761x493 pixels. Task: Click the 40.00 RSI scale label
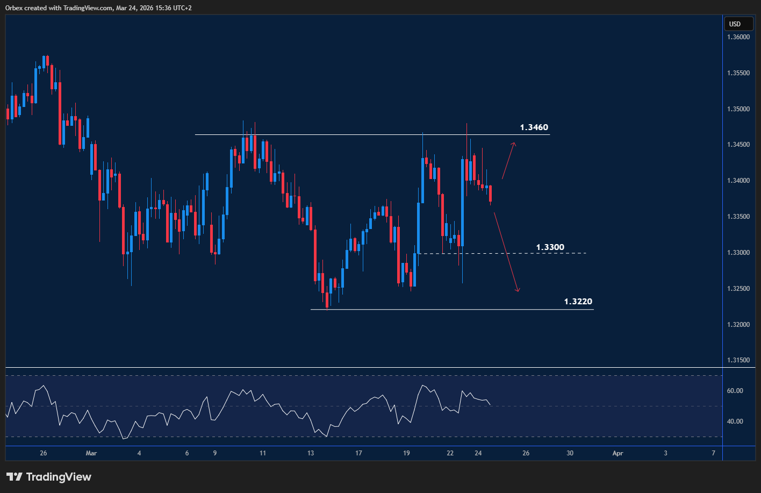tap(735, 421)
